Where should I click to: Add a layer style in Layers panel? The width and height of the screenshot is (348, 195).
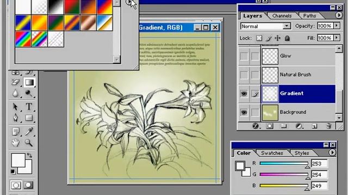coord(256,126)
